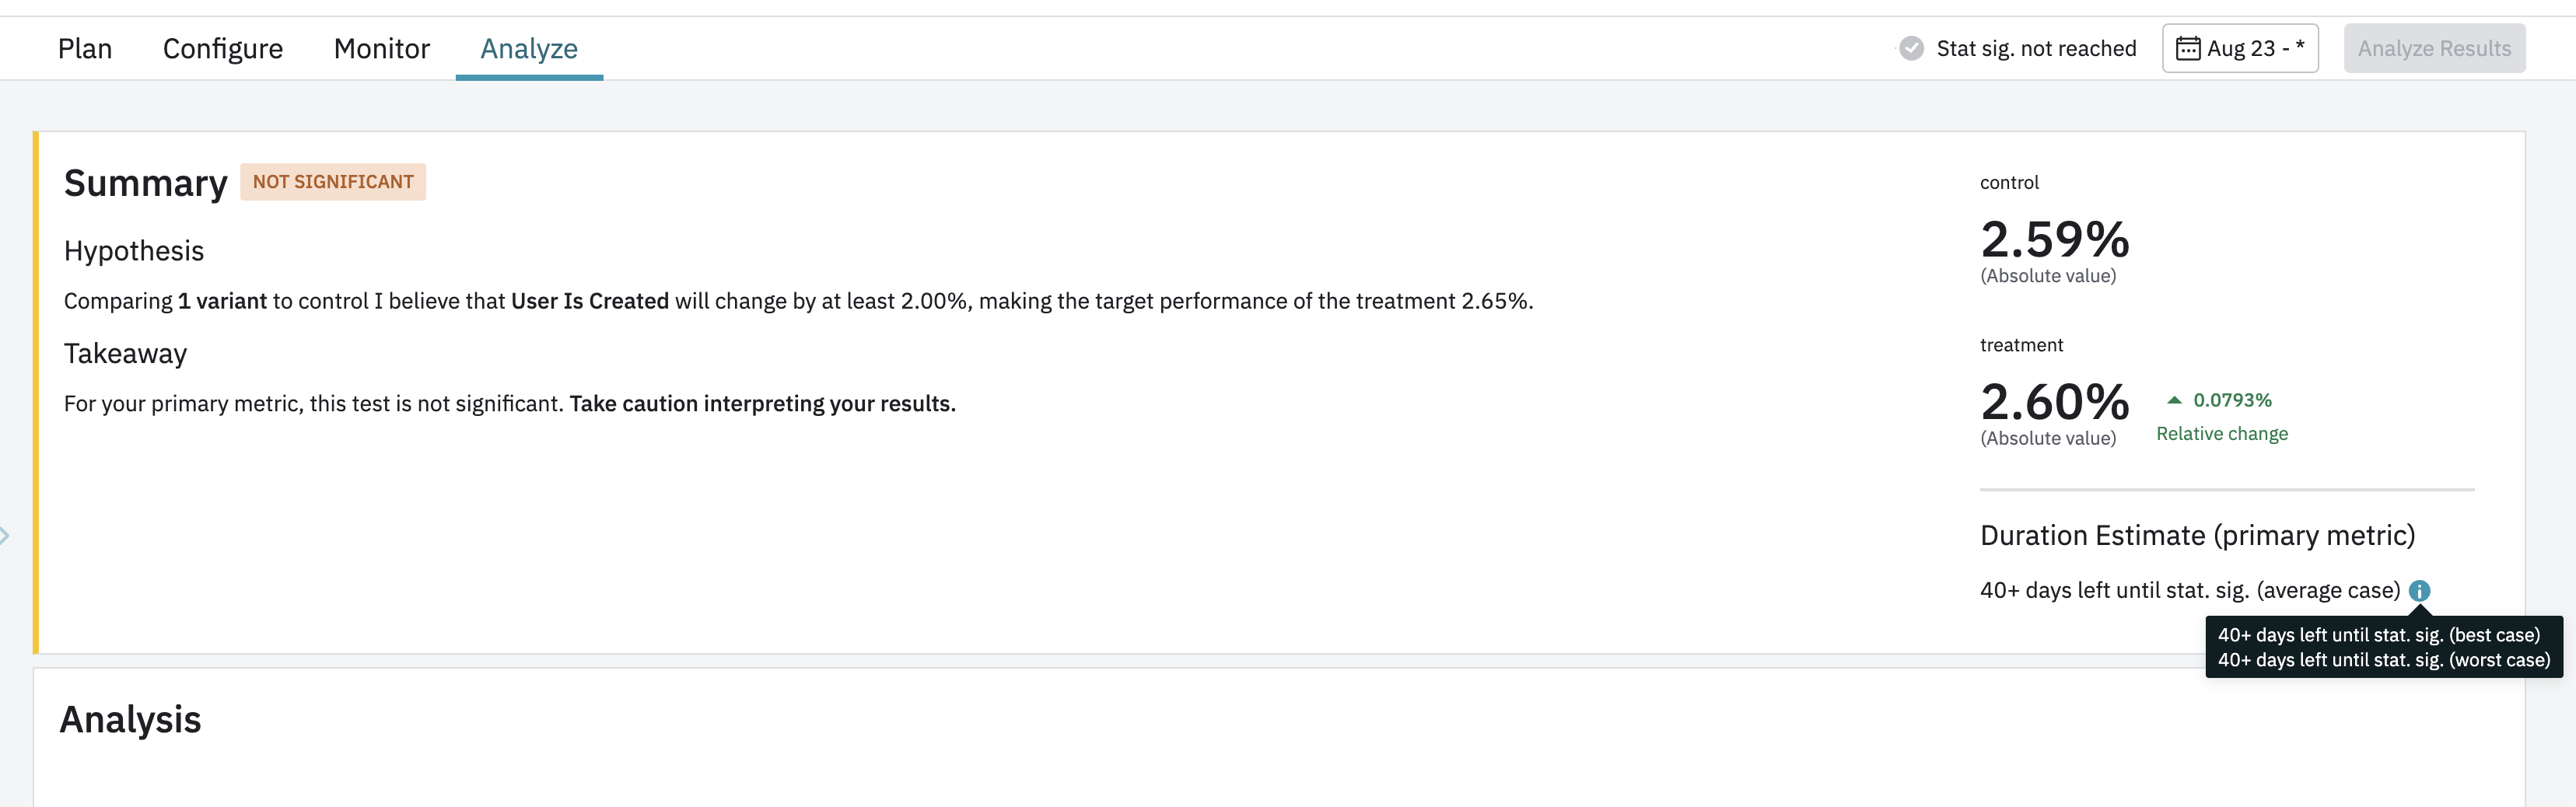Click the best case/worst case tooltip
The image size is (2576, 807).
(2384, 648)
